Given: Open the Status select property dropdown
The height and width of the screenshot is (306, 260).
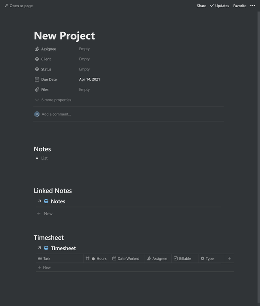Looking at the screenshot, I should pos(84,69).
